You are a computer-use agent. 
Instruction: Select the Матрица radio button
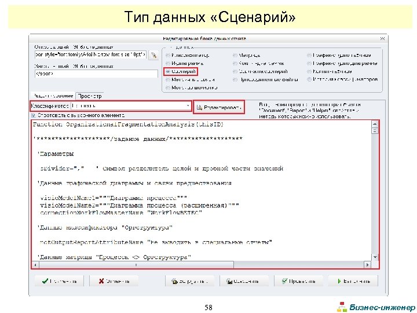click(x=235, y=56)
